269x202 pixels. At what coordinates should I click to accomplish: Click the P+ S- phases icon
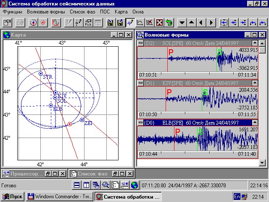[115, 185]
